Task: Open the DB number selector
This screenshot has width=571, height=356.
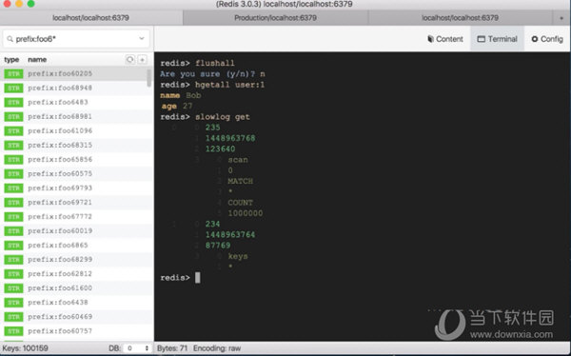Action: click(x=136, y=348)
